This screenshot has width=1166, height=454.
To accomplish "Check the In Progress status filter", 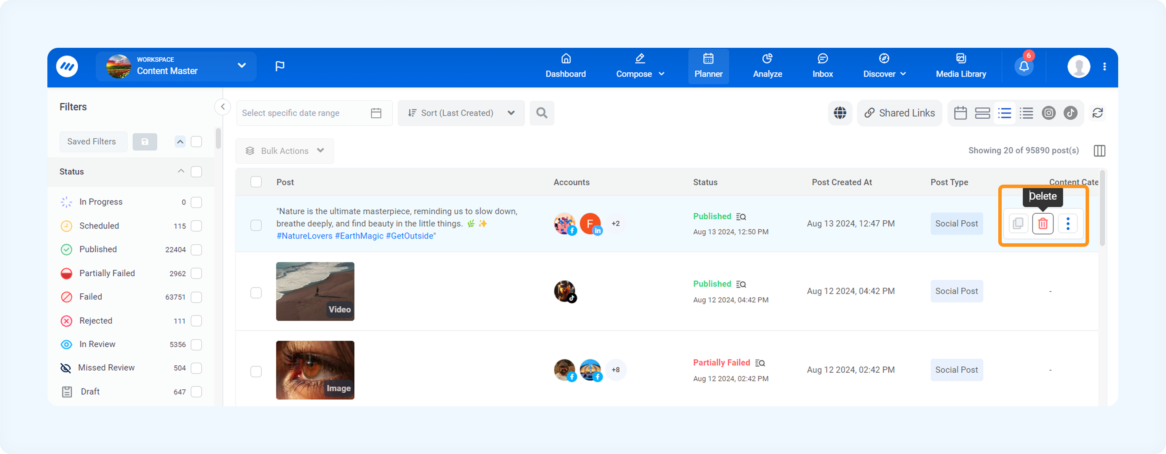I will click(196, 202).
